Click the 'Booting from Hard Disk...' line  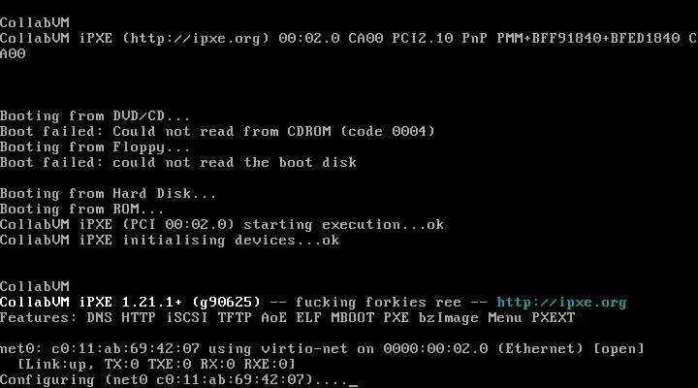click(108, 194)
